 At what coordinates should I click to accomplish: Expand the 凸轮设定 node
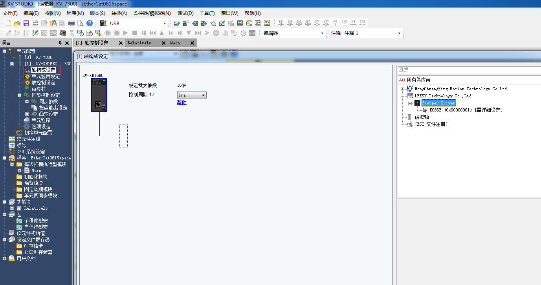pyautogui.click(x=27, y=114)
